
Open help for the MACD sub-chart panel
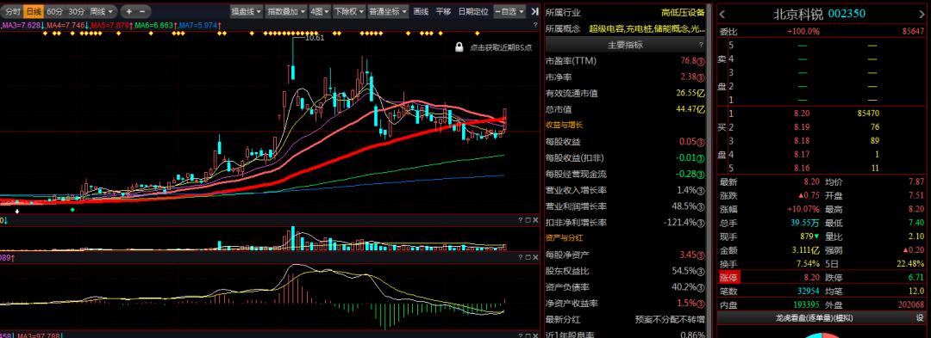tap(520, 257)
